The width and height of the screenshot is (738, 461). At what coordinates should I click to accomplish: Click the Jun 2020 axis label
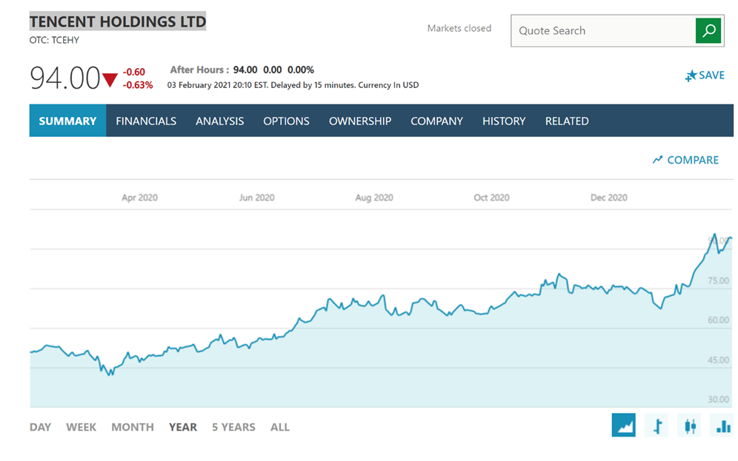256,198
